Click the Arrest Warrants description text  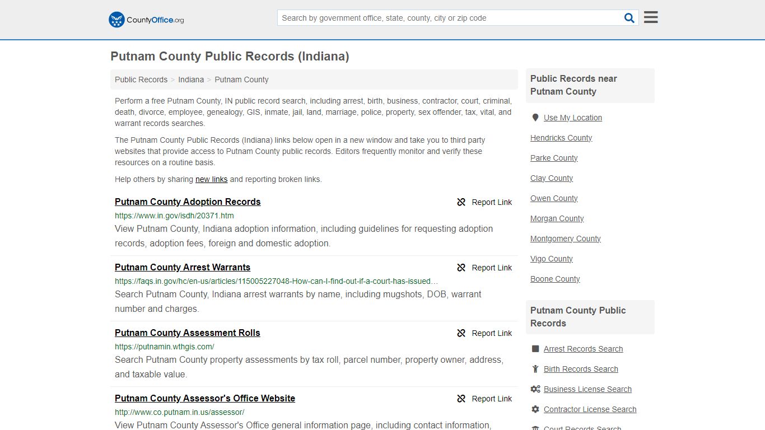[x=298, y=302]
